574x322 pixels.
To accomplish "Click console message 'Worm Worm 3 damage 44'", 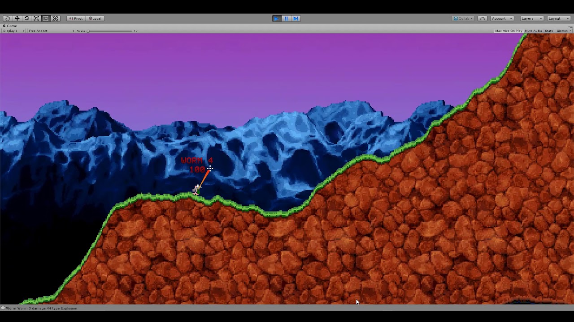I will coord(42,308).
